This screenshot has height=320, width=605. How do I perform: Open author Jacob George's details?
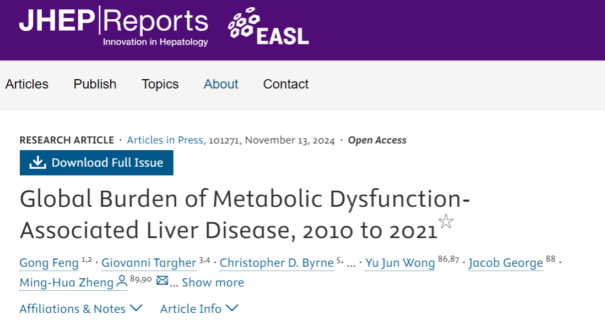pos(505,263)
